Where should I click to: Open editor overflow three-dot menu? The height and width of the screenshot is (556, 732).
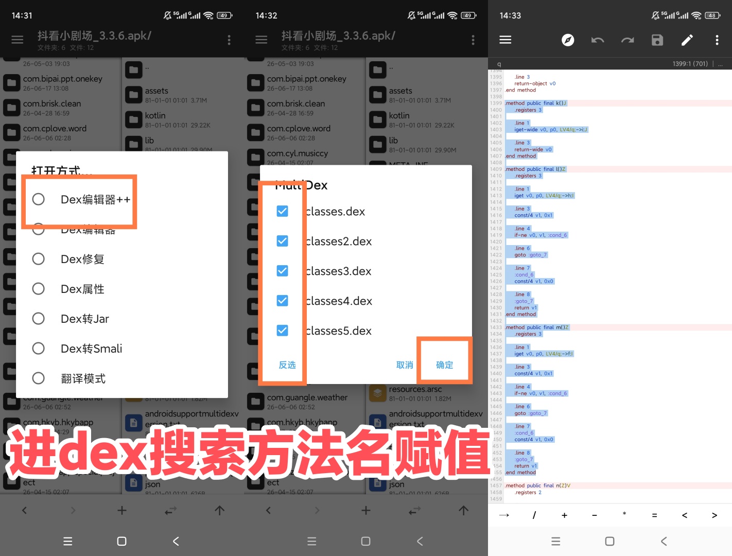pos(717,40)
